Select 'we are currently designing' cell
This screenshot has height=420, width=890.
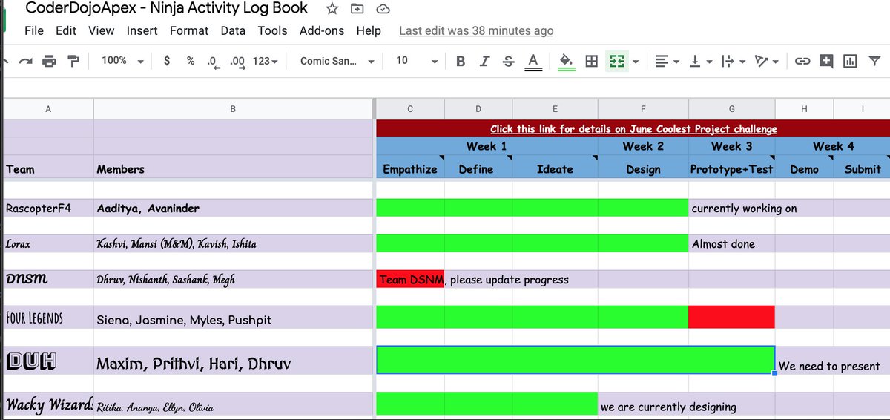pos(643,404)
